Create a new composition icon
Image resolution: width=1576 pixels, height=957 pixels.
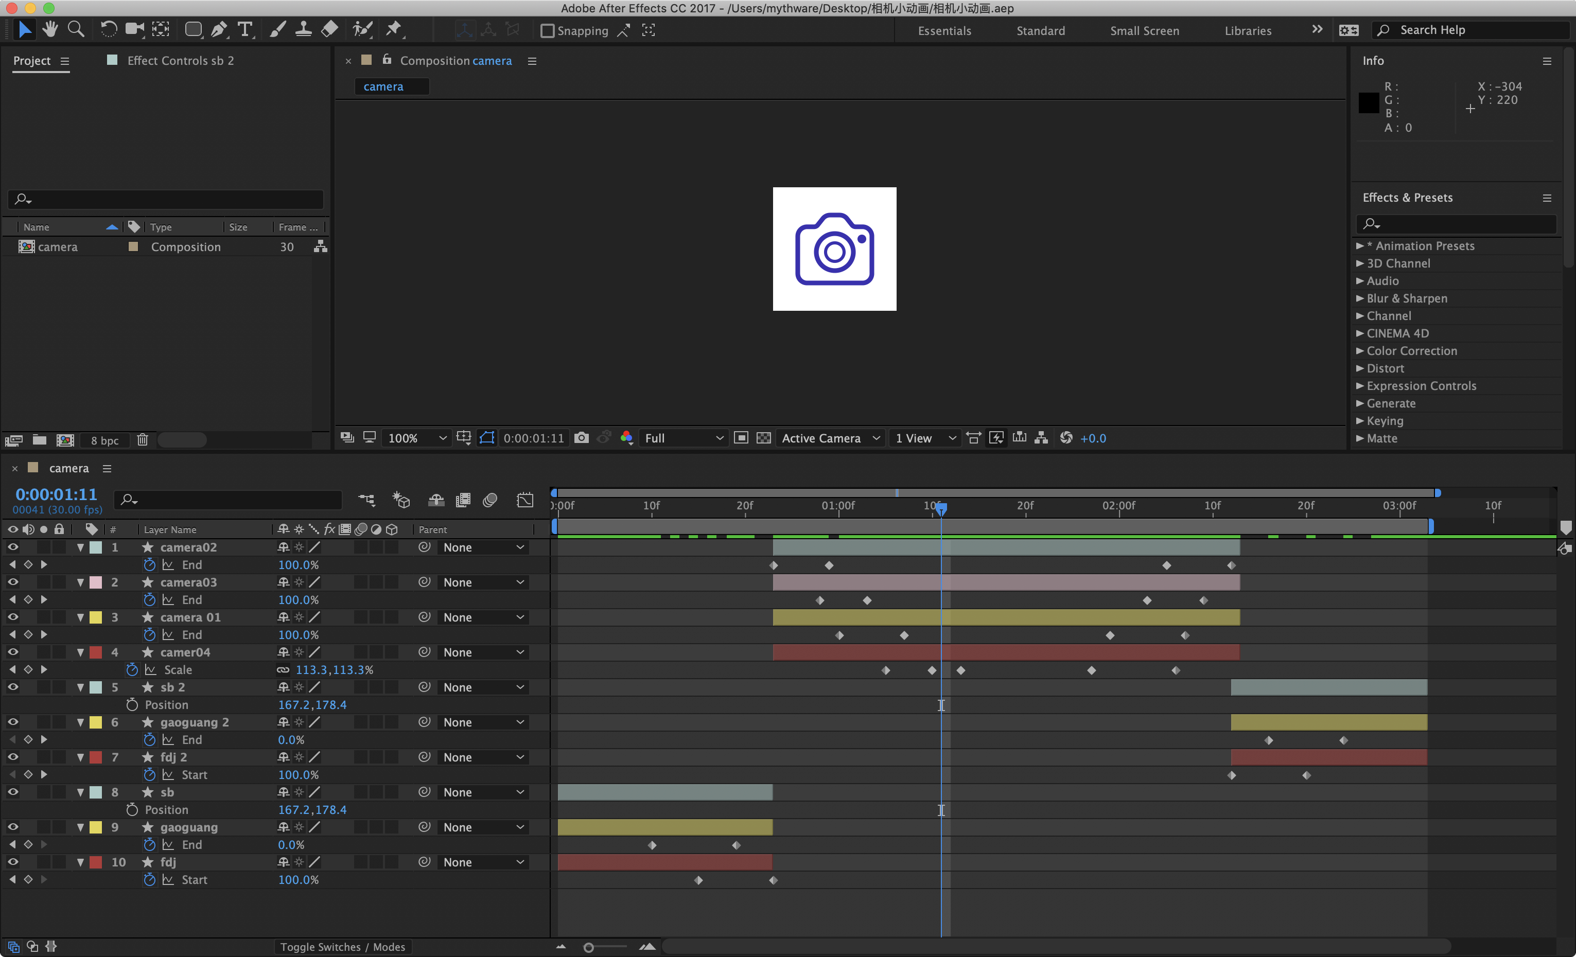coord(65,440)
